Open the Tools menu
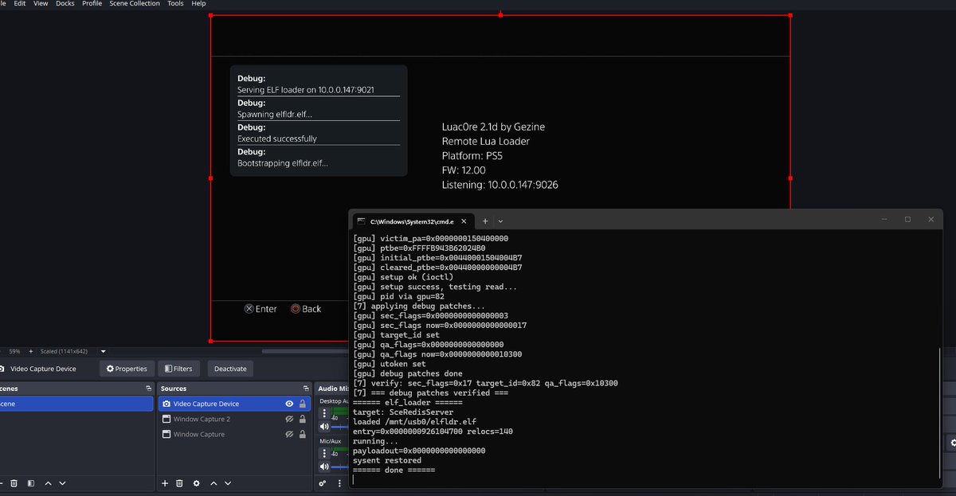Screen dimensions: 956x496 tap(175, 3)
